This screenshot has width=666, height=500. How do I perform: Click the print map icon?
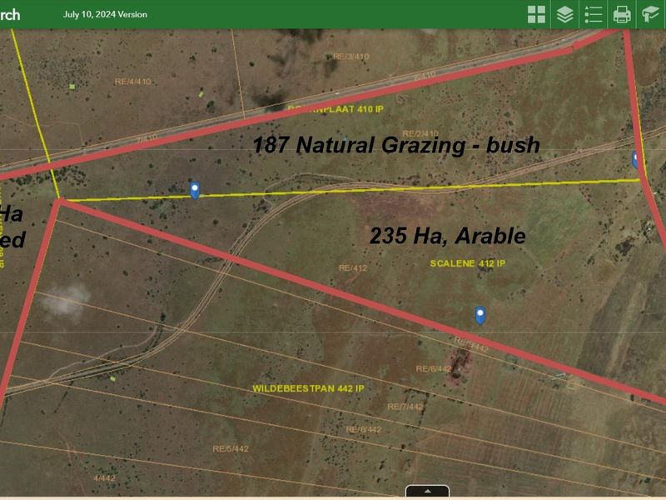click(x=622, y=14)
